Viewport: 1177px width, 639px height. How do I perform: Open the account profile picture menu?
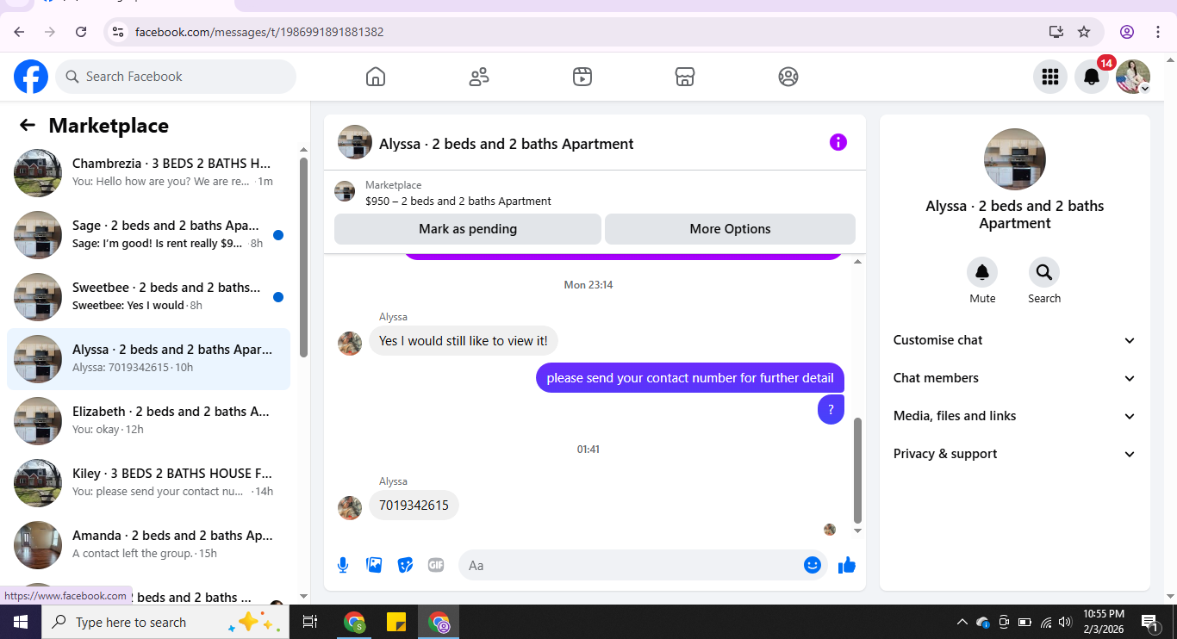(x=1133, y=77)
